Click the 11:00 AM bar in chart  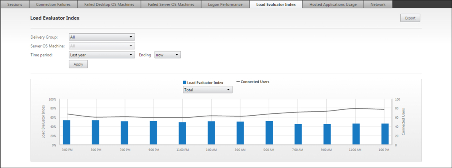[x=356, y=134]
